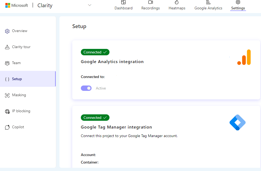Click the 'Account:' label
Viewport: 261px width, 171px height.
coord(88,155)
